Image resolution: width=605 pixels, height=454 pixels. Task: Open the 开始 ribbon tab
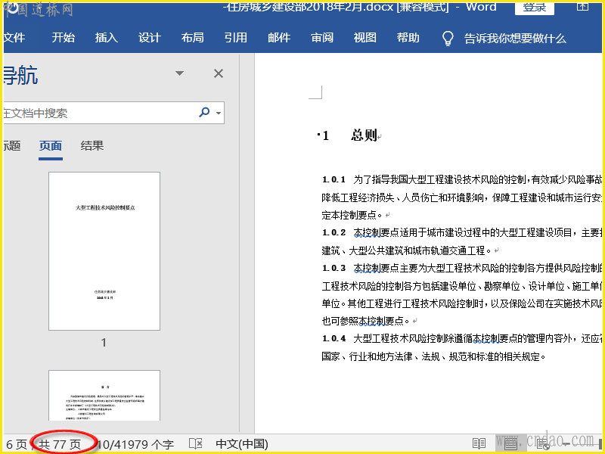(64, 37)
